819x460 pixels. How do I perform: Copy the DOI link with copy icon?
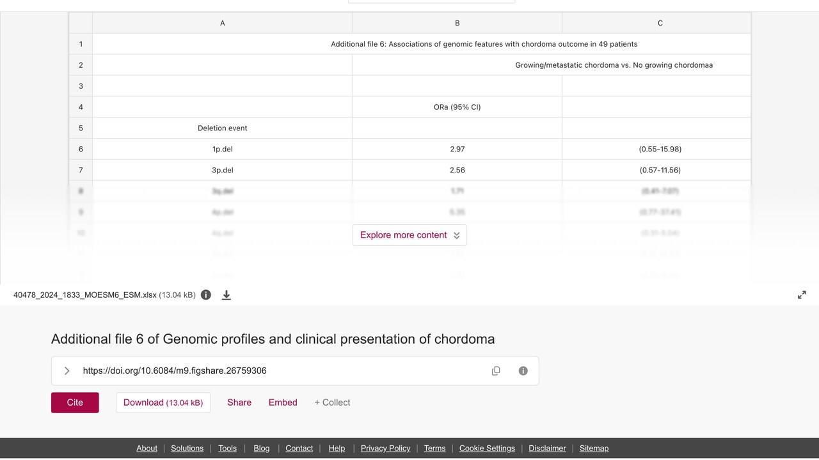pyautogui.click(x=496, y=371)
